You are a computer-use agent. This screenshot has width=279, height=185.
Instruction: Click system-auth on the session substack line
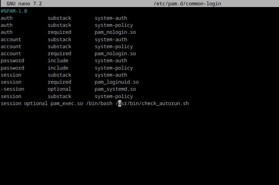click(111, 75)
